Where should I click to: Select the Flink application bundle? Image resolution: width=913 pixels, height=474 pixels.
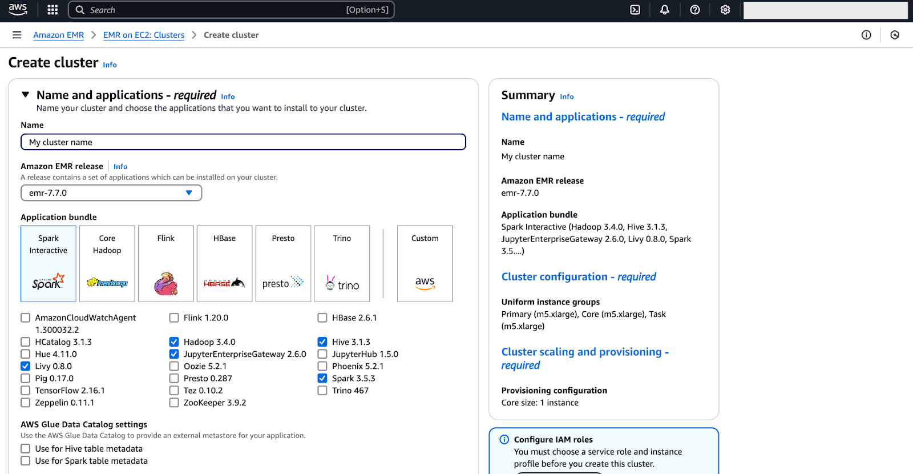coord(166,263)
